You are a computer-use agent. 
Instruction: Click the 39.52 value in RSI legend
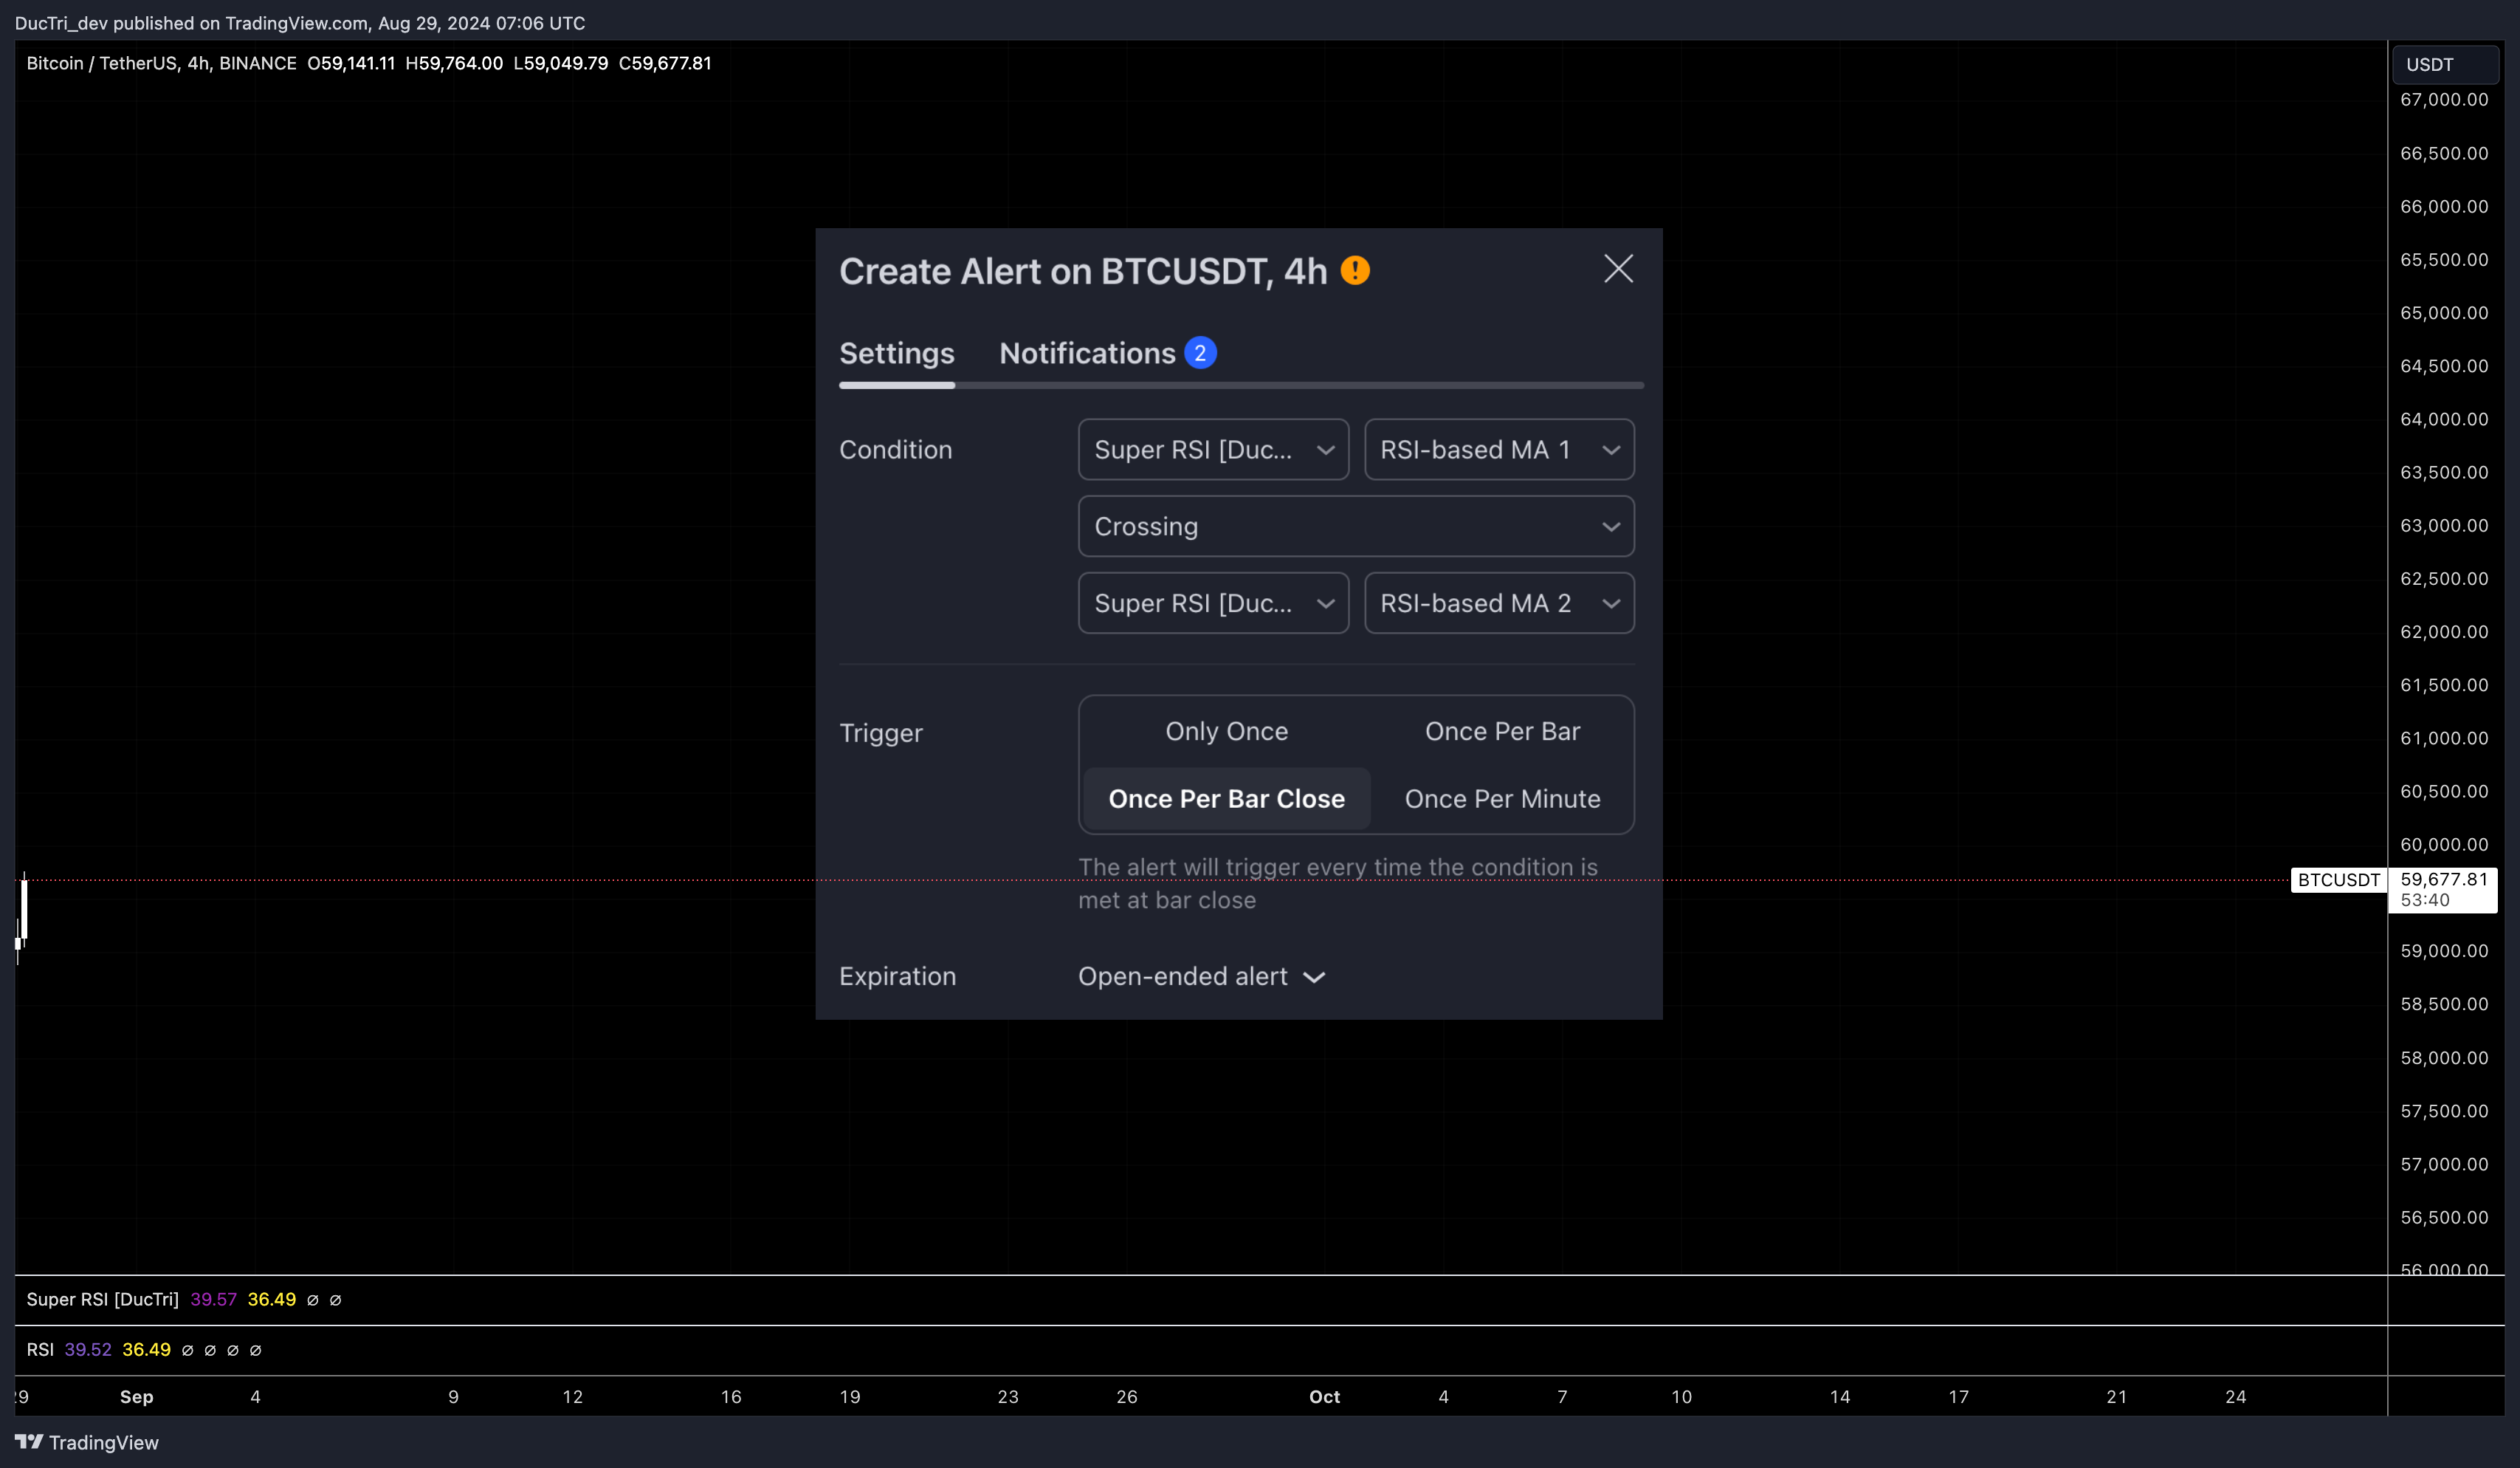[x=88, y=1350]
